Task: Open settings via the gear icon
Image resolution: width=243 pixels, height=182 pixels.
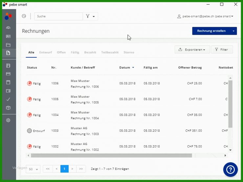Action: 8,120
